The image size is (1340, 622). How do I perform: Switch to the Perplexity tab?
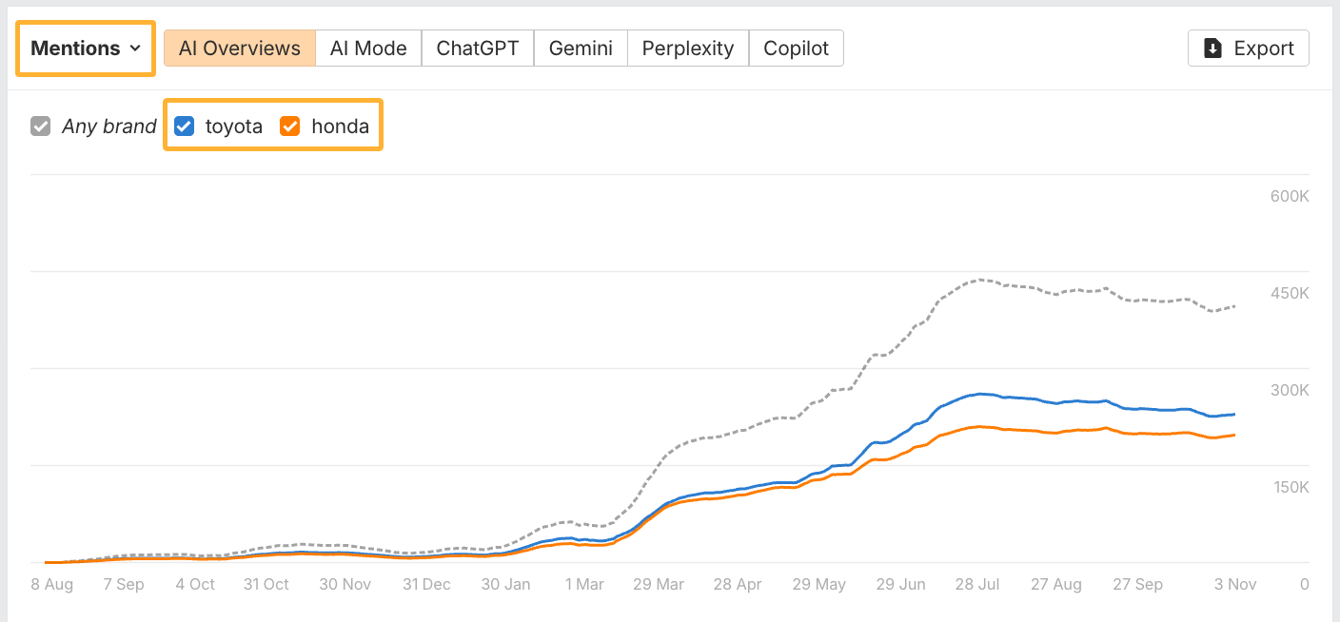(x=687, y=48)
